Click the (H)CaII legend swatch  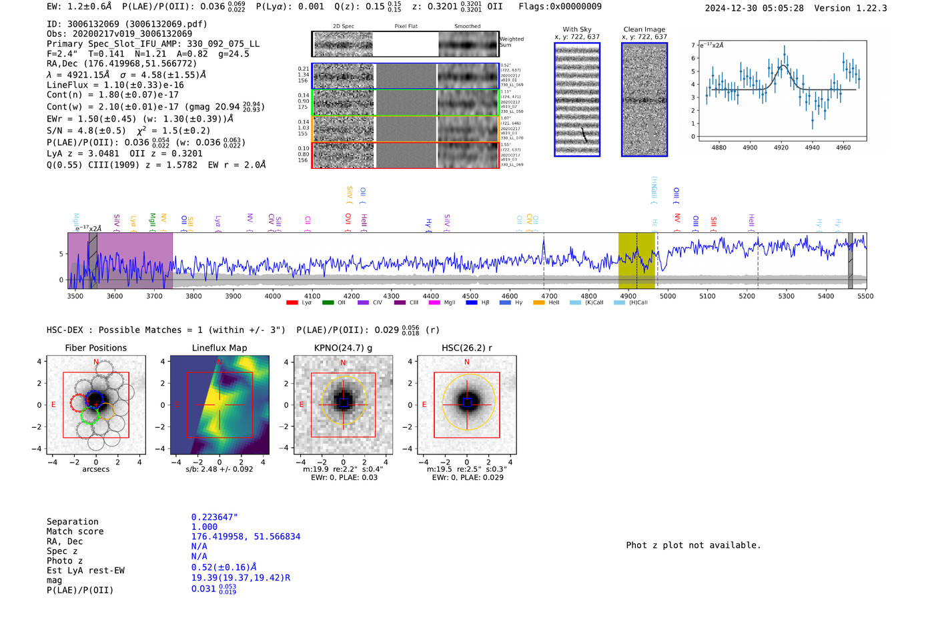point(619,303)
